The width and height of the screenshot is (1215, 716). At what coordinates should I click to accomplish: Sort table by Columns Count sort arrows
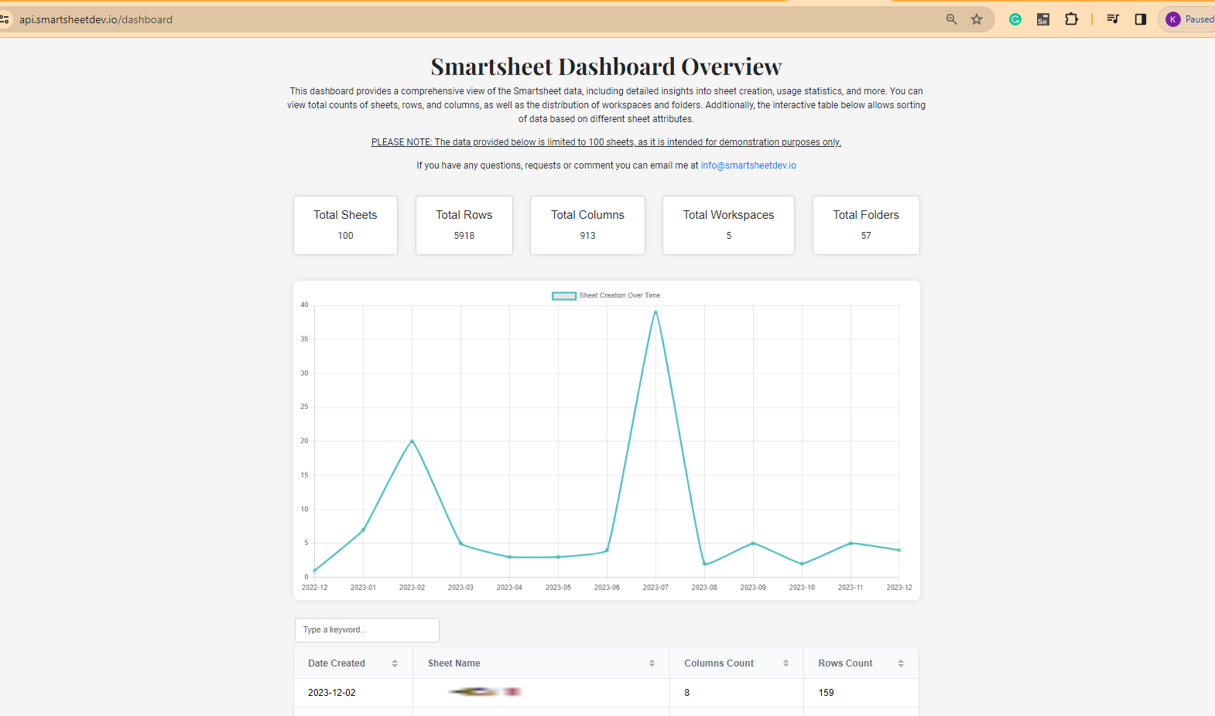[x=785, y=663]
